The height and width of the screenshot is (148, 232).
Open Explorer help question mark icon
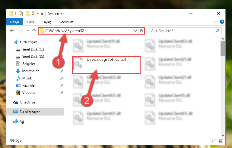click(222, 22)
